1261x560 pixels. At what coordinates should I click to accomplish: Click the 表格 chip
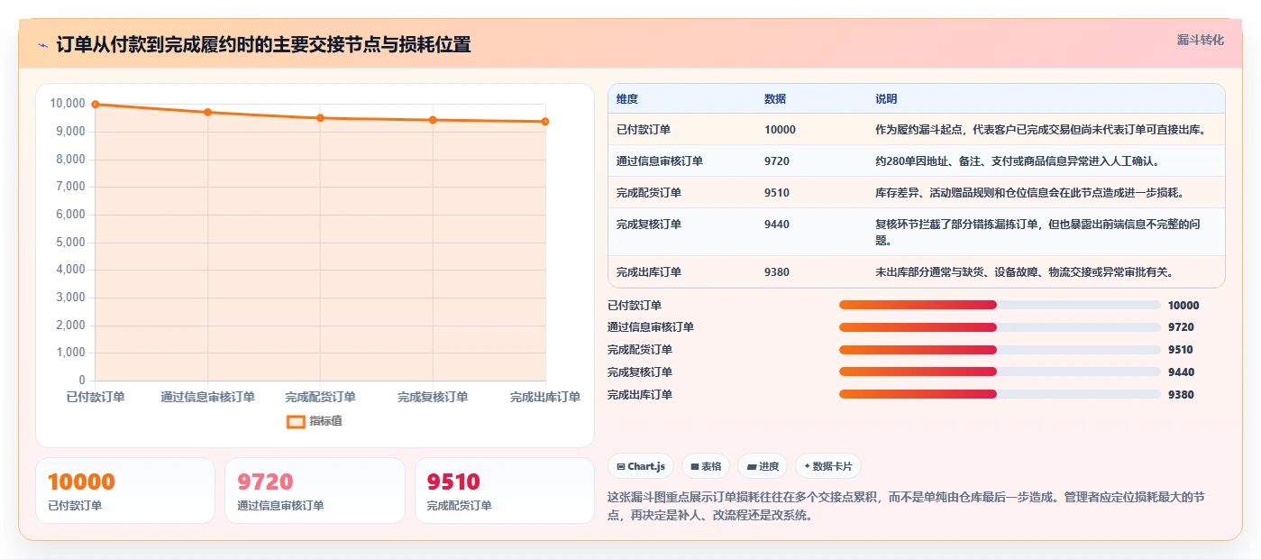coord(706,466)
